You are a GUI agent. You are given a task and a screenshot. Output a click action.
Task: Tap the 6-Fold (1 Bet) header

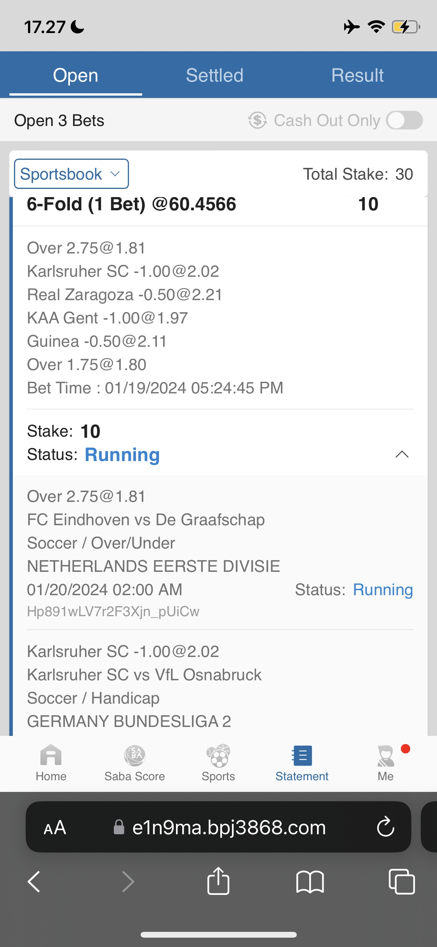pyautogui.click(x=131, y=204)
